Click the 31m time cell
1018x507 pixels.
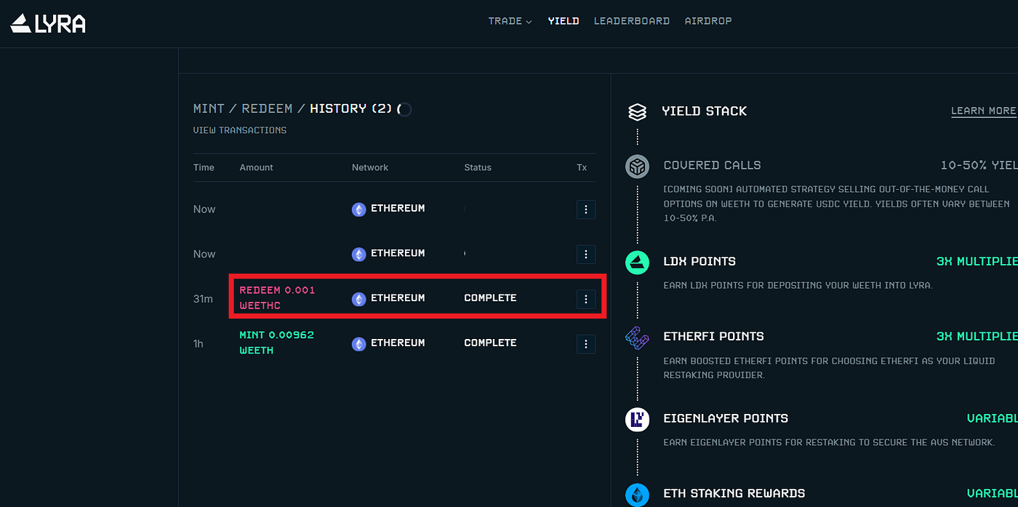203,299
